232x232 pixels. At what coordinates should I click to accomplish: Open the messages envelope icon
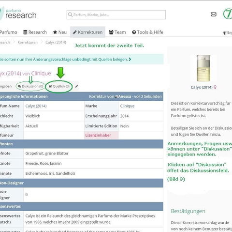tap(214, 15)
